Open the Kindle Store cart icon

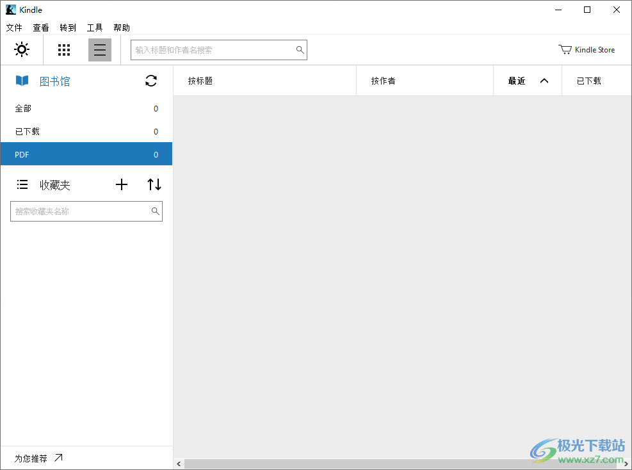(565, 49)
